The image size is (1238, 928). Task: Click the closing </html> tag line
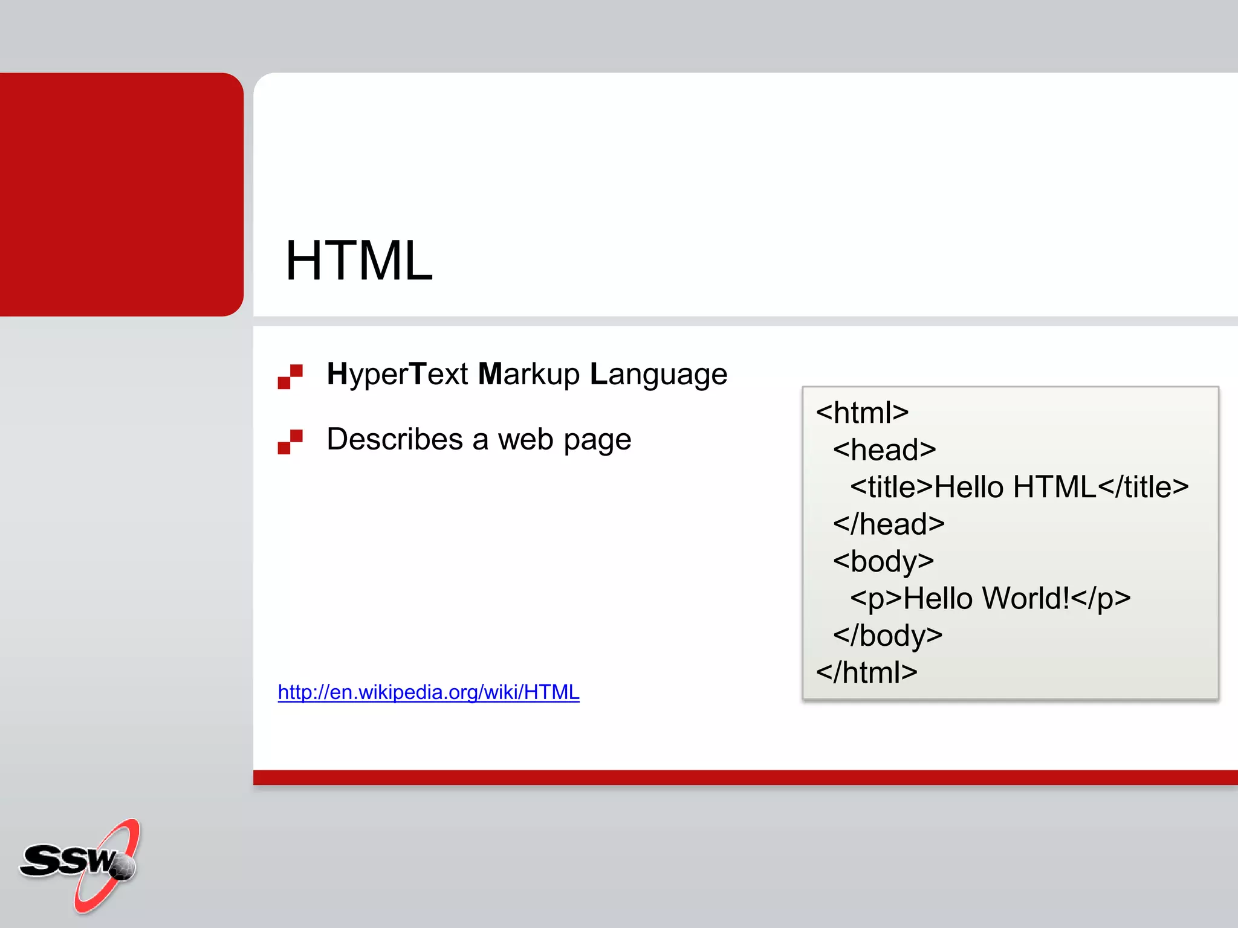point(866,672)
